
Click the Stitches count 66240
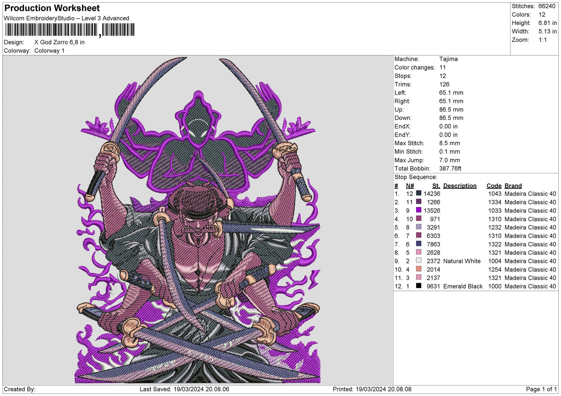pos(547,6)
